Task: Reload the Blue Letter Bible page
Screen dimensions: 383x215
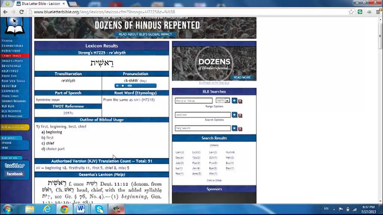Action: [21, 12]
